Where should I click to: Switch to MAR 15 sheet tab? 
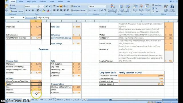point(43,100)
